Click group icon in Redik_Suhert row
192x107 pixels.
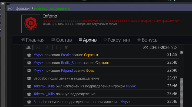tap(29, 63)
